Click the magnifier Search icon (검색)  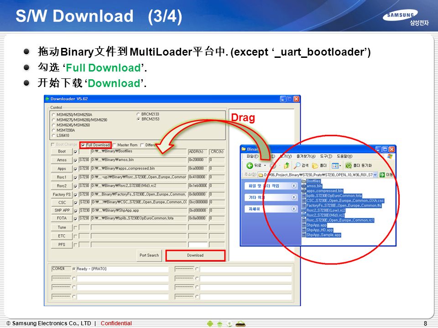click(297, 166)
